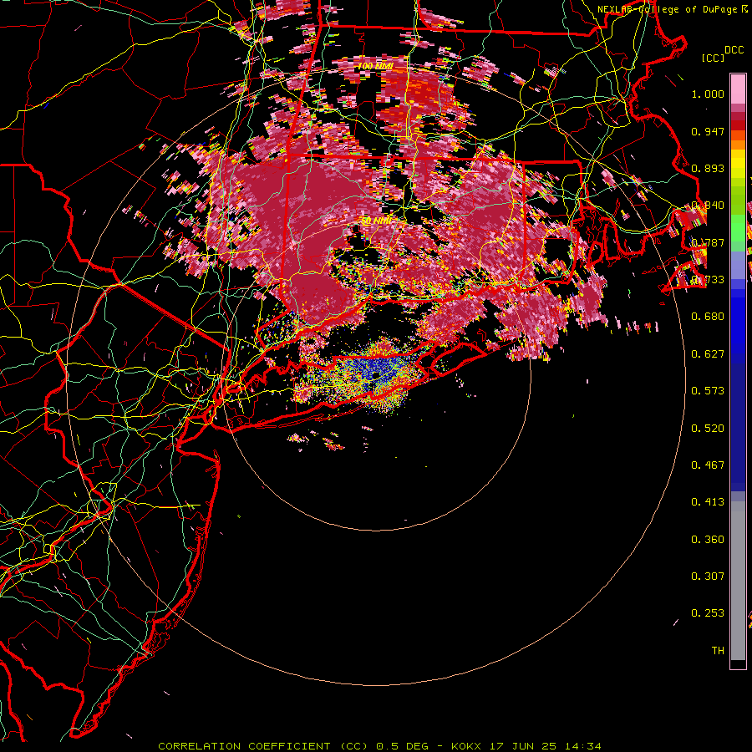
Task: Click the 0.467 legend value
Action: (x=708, y=465)
